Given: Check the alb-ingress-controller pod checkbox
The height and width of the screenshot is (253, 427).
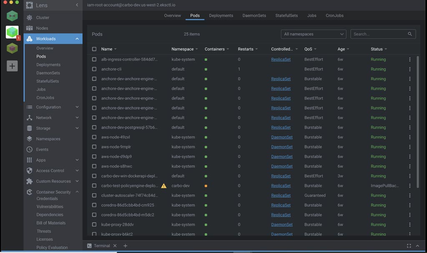Looking at the screenshot, I should point(94,59).
